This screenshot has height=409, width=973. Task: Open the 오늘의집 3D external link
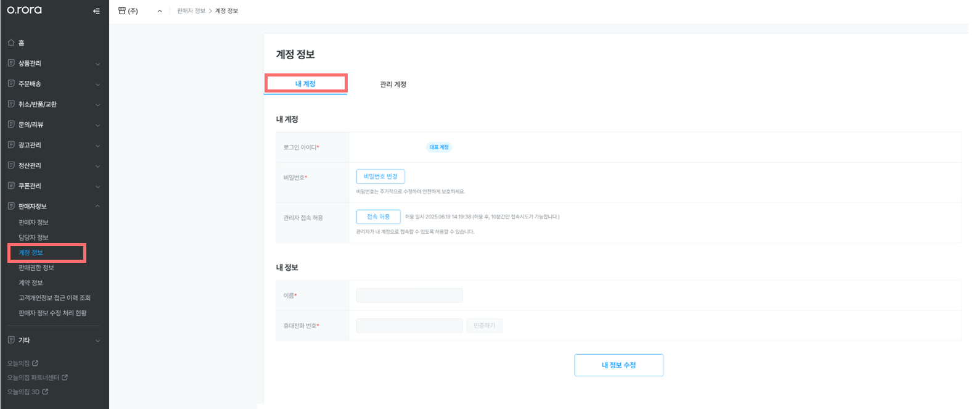tap(28, 392)
